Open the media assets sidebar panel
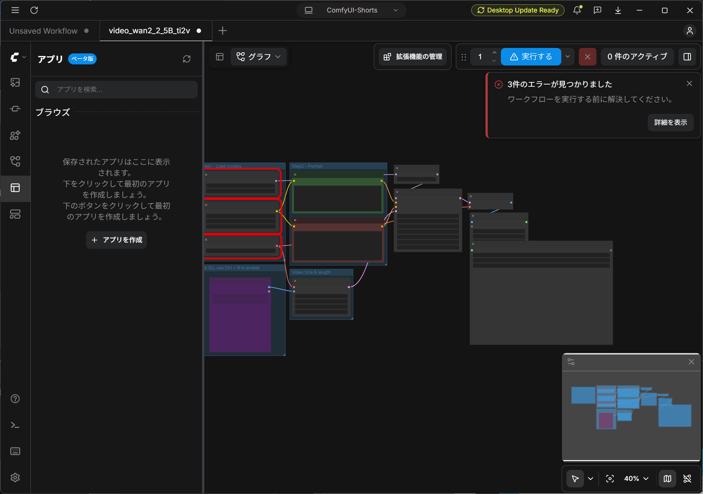Viewport: 703px width, 494px height. point(15,82)
